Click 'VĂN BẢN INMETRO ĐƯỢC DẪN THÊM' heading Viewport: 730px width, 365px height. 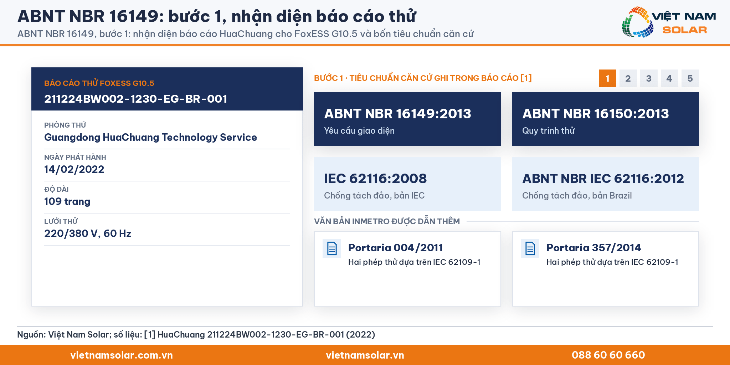[x=387, y=221]
